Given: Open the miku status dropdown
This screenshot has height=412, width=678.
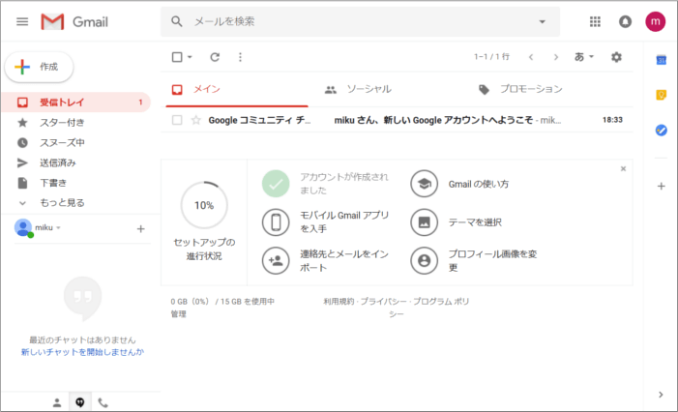Looking at the screenshot, I should tap(58, 228).
